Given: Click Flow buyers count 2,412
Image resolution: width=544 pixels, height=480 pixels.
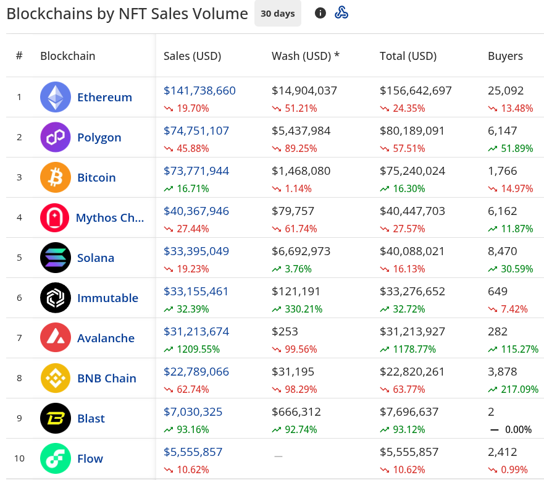Looking at the screenshot, I should tap(503, 452).
